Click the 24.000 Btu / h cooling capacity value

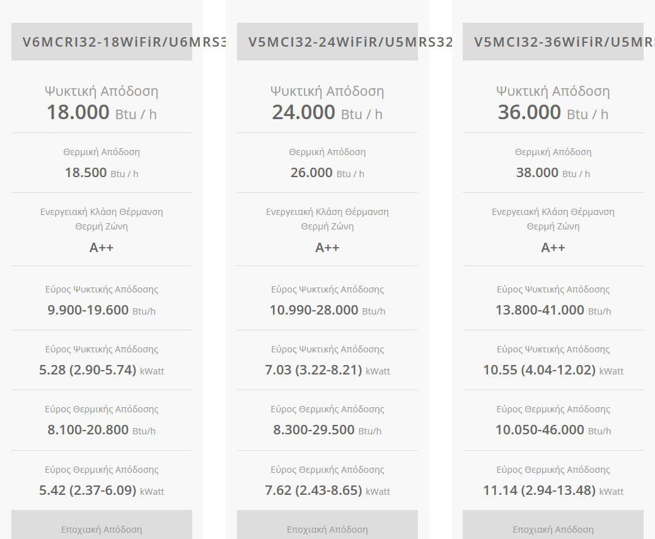[327, 113]
